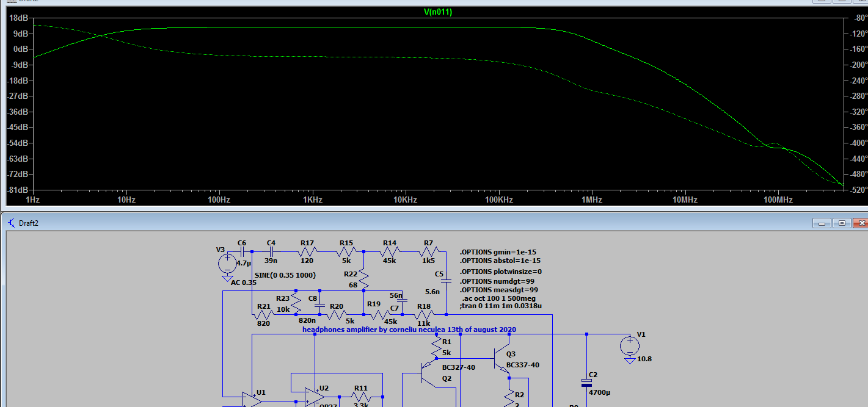868x407 pixels.
Task: Select the V3 voltage source symbol
Action: click(227, 264)
